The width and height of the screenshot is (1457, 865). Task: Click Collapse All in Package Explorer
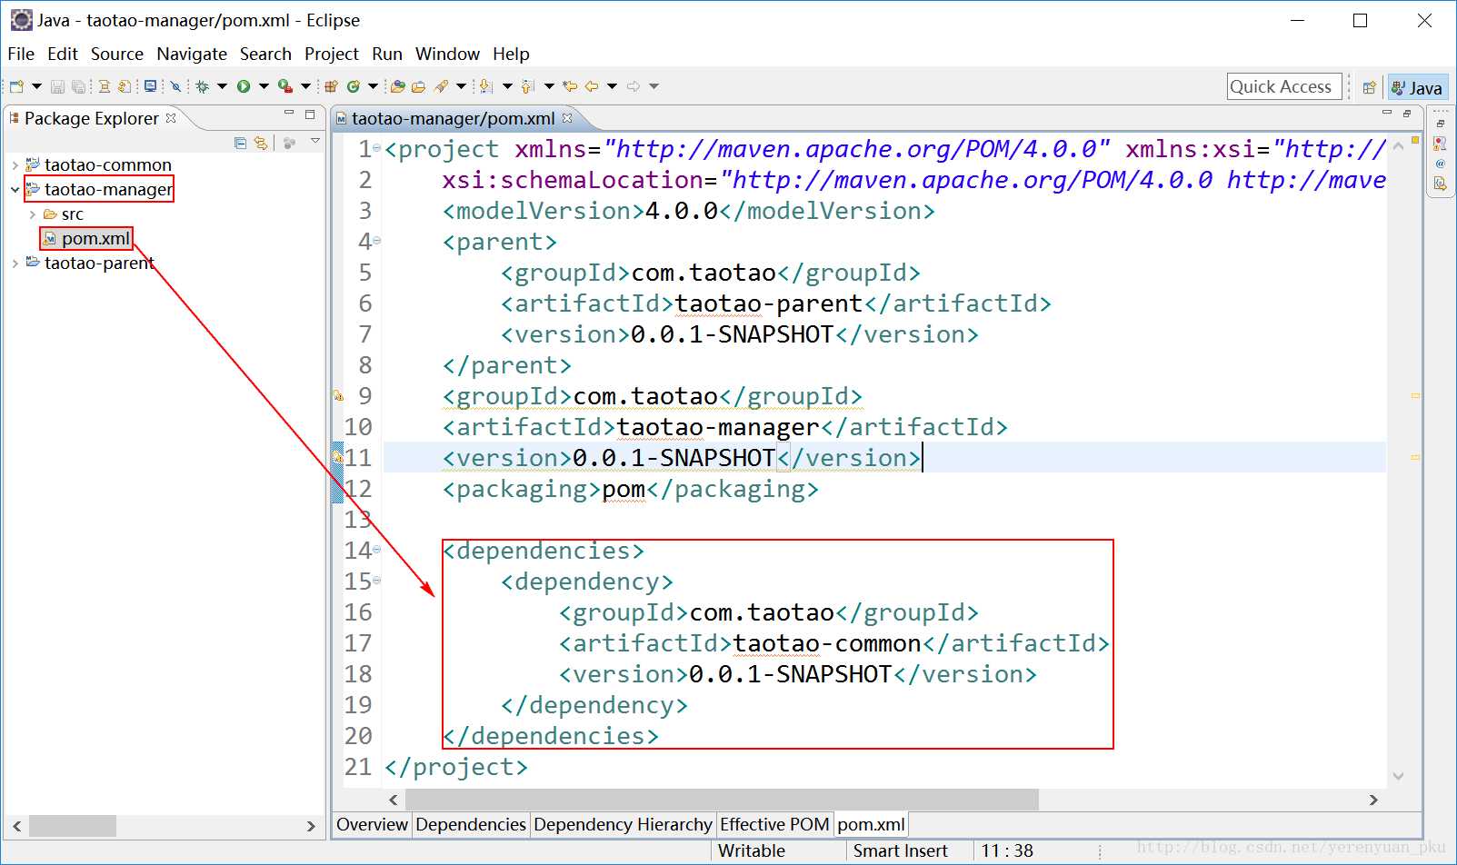(240, 143)
